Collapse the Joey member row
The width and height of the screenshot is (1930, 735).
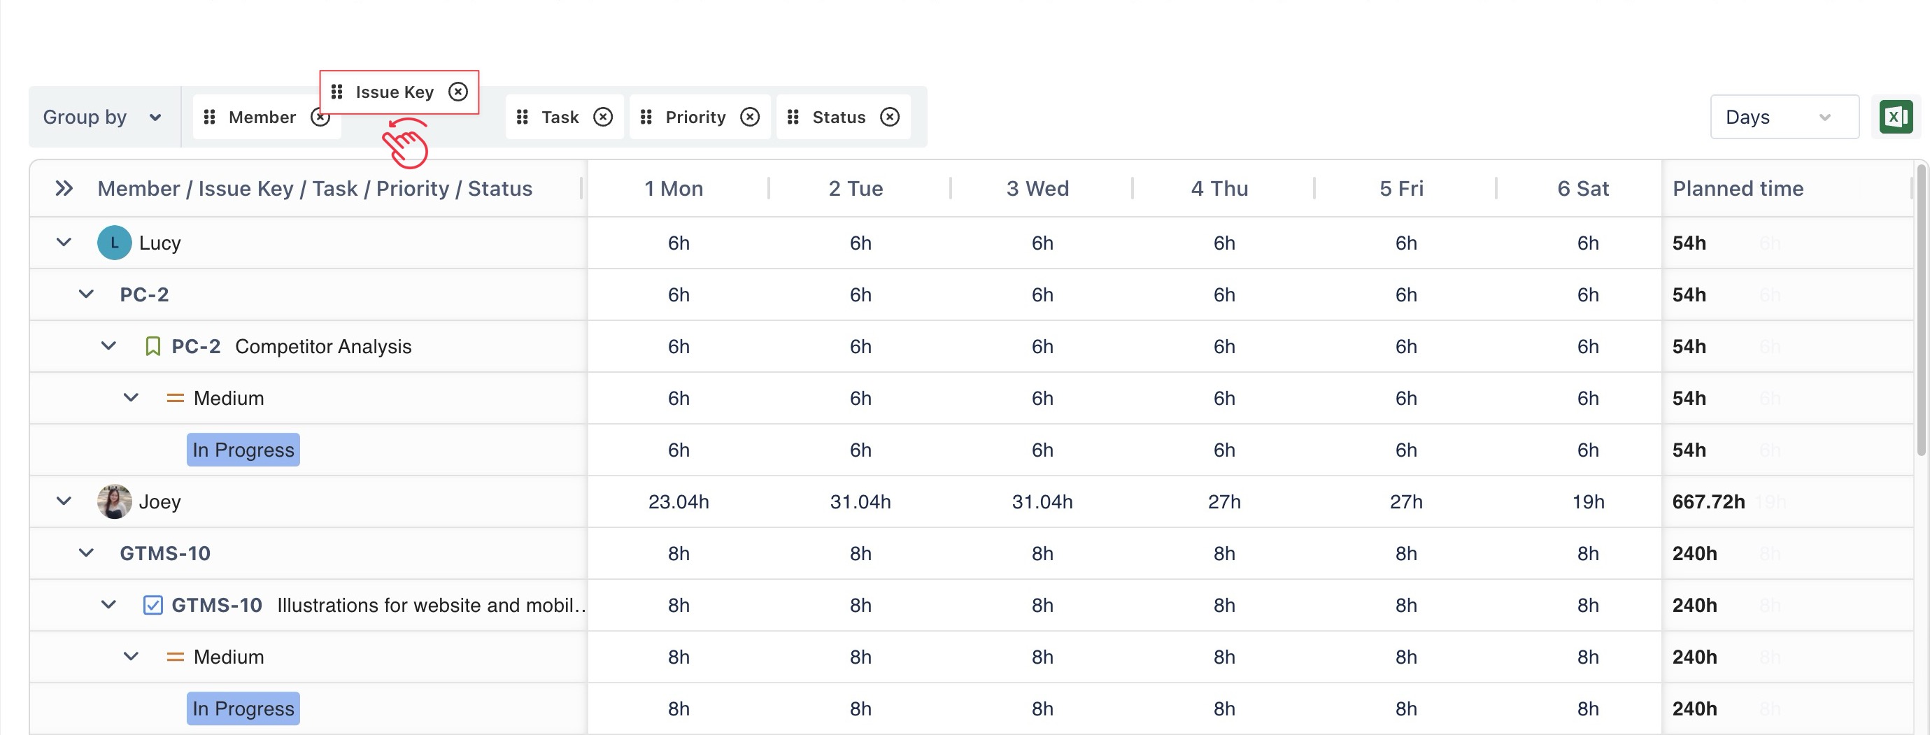[x=64, y=501]
